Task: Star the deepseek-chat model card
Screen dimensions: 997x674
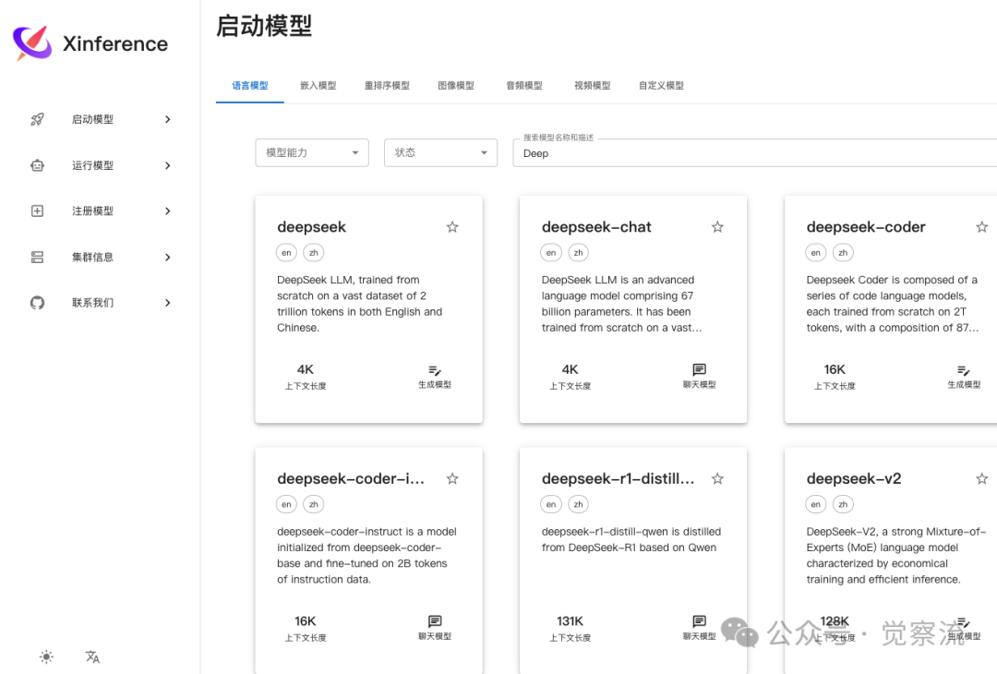Action: click(717, 227)
